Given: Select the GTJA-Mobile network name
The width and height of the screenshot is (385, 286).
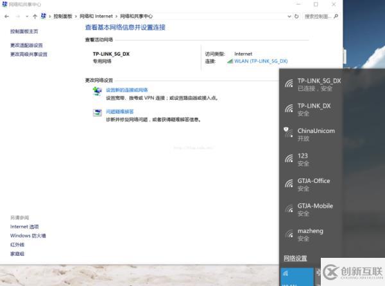Looking at the screenshot, I should [315, 206].
